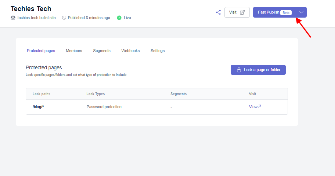Click the Password protection lock type cell

[x=104, y=107]
